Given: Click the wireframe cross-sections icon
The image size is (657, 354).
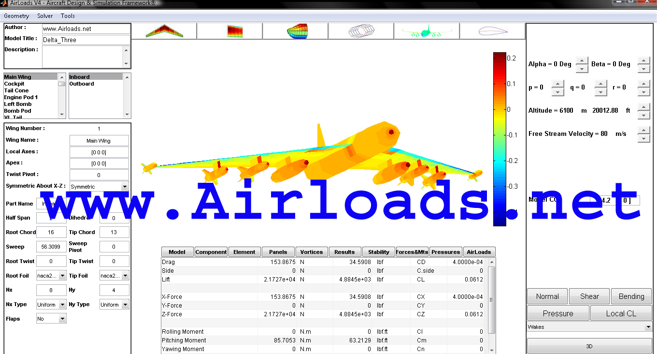Looking at the screenshot, I should [x=361, y=31].
